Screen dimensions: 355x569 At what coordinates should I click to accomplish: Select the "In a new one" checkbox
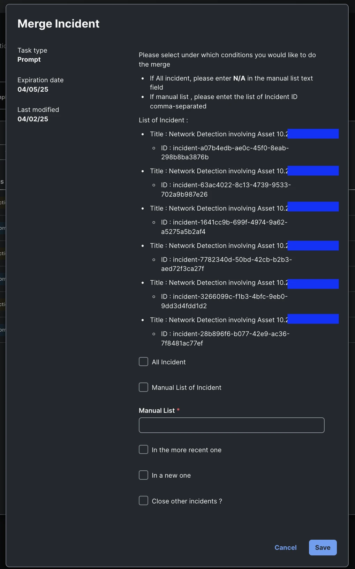[143, 475]
